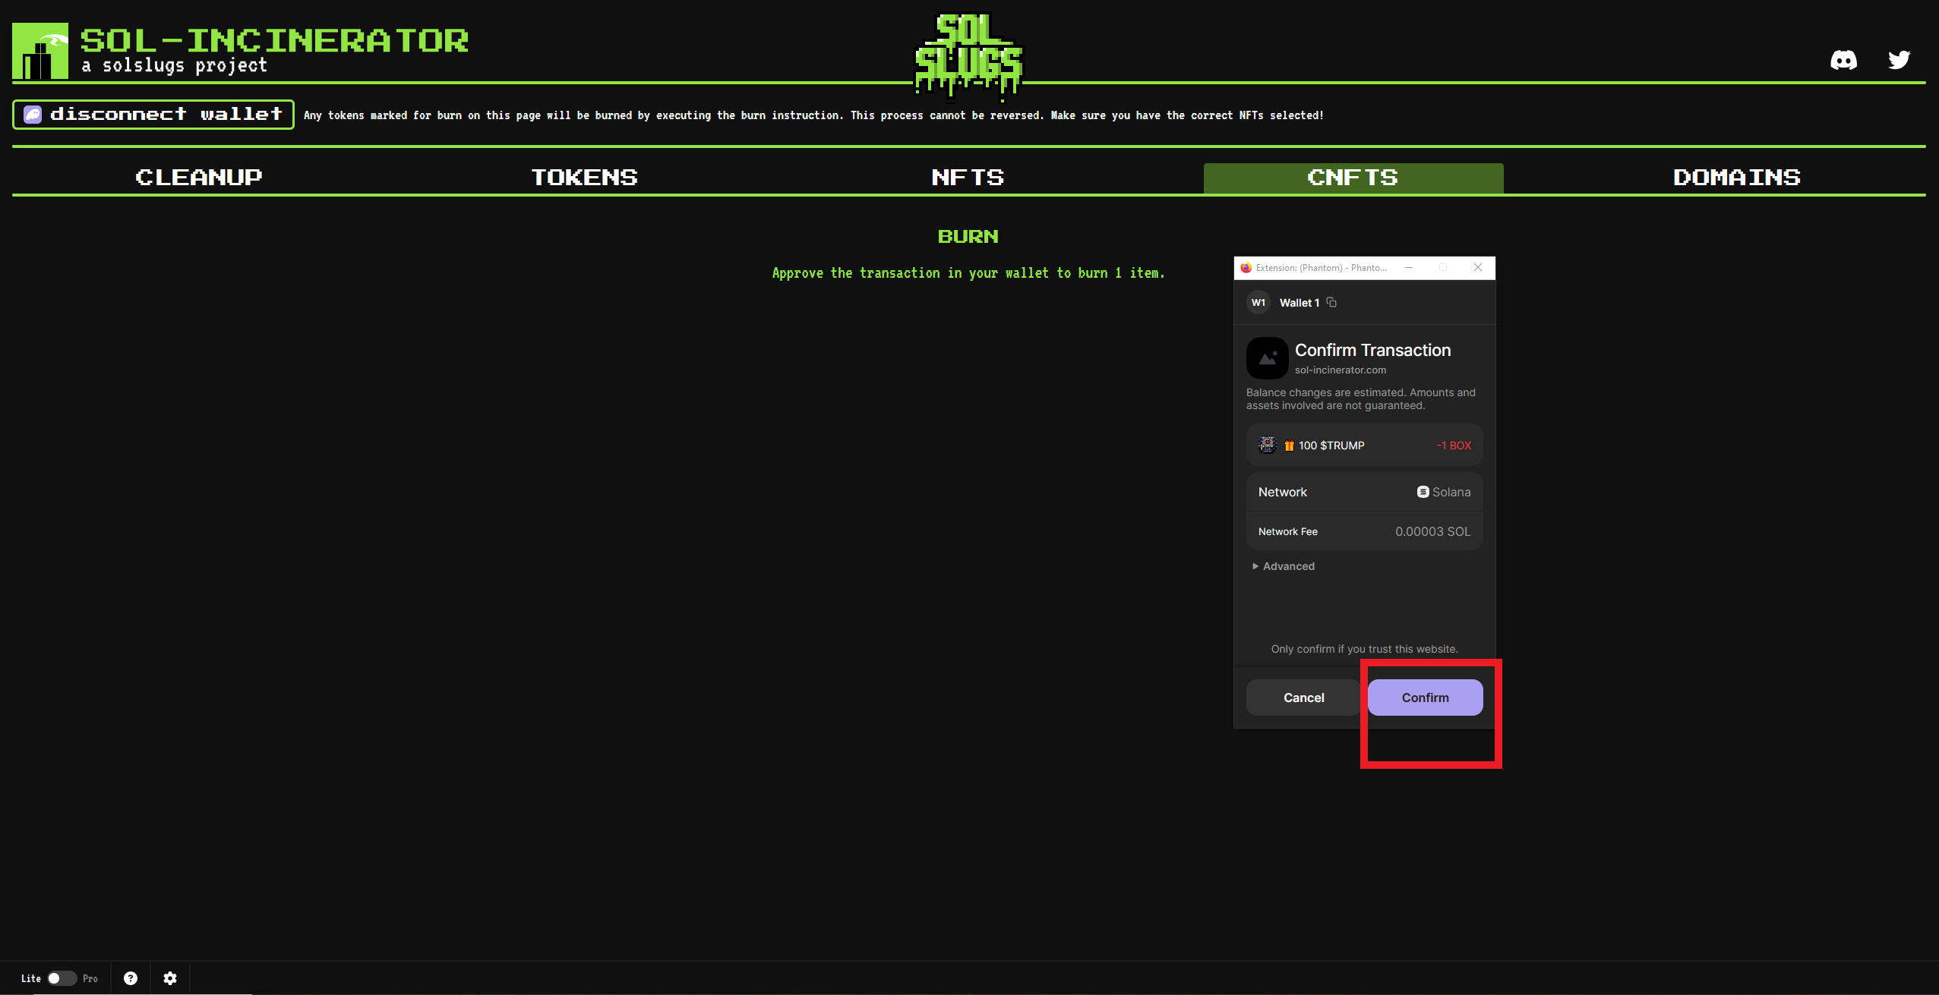Expand the Advanced section
Screen dimensions: 1939x995
point(1284,566)
